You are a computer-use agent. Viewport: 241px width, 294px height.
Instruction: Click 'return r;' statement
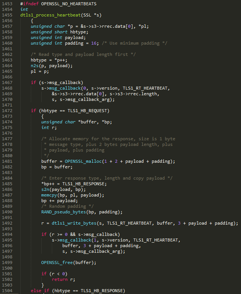[x=63, y=280]
